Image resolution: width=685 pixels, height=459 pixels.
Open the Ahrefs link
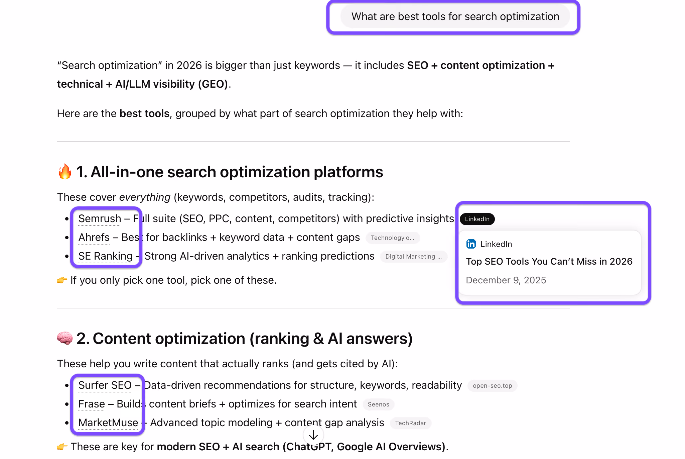click(94, 237)
